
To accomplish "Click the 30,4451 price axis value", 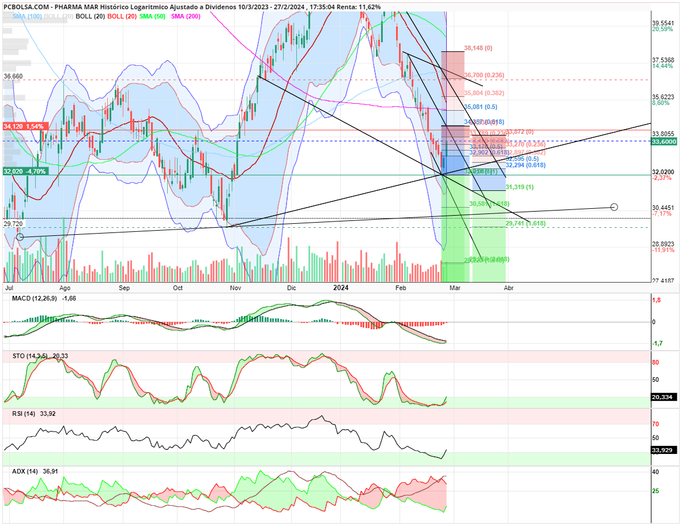I will [664, 208].
